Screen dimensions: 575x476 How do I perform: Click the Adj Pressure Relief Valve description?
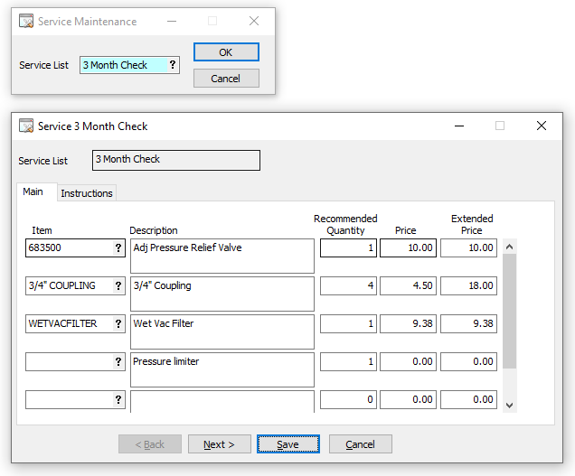(222, 256)
